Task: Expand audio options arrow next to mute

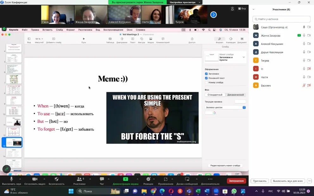Action: pos(20,179)
